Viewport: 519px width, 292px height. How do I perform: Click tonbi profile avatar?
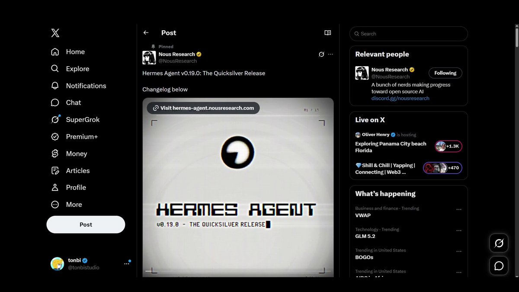tap(58, 264)
